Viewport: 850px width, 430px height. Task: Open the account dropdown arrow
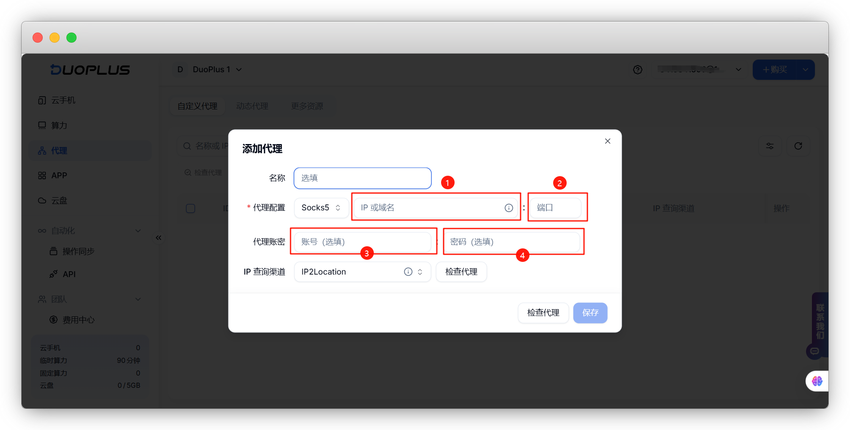click(x=738, y=70)
